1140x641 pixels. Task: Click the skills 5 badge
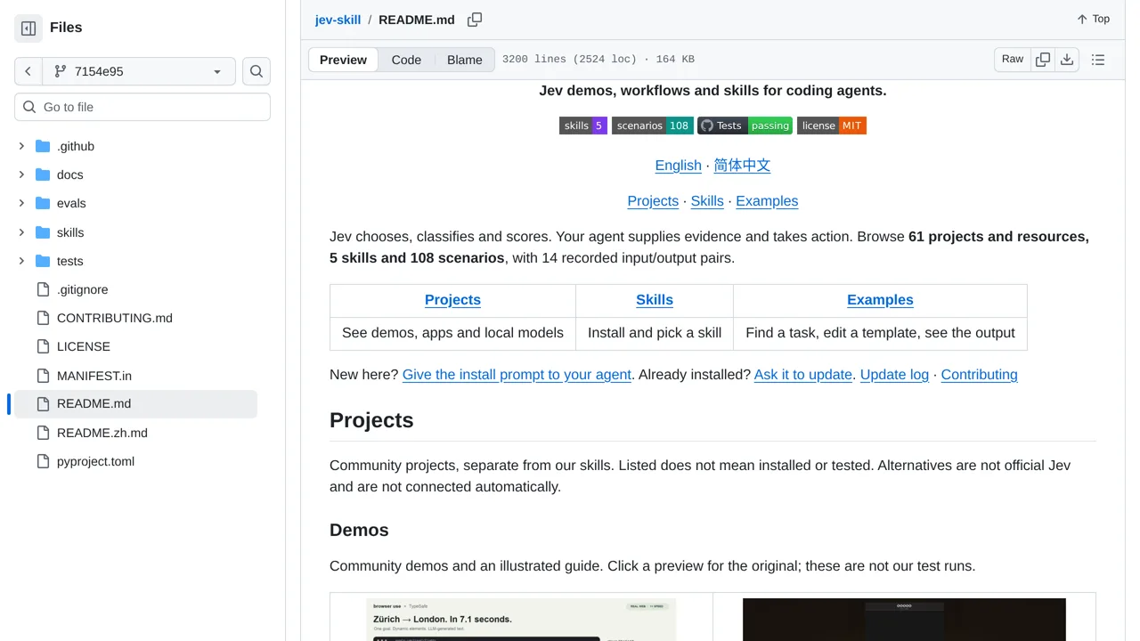(x=583, y=126)
